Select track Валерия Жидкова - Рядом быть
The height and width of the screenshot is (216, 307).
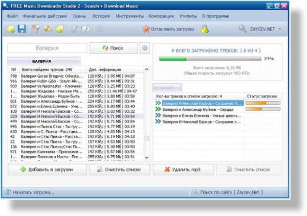coord(76,96)
